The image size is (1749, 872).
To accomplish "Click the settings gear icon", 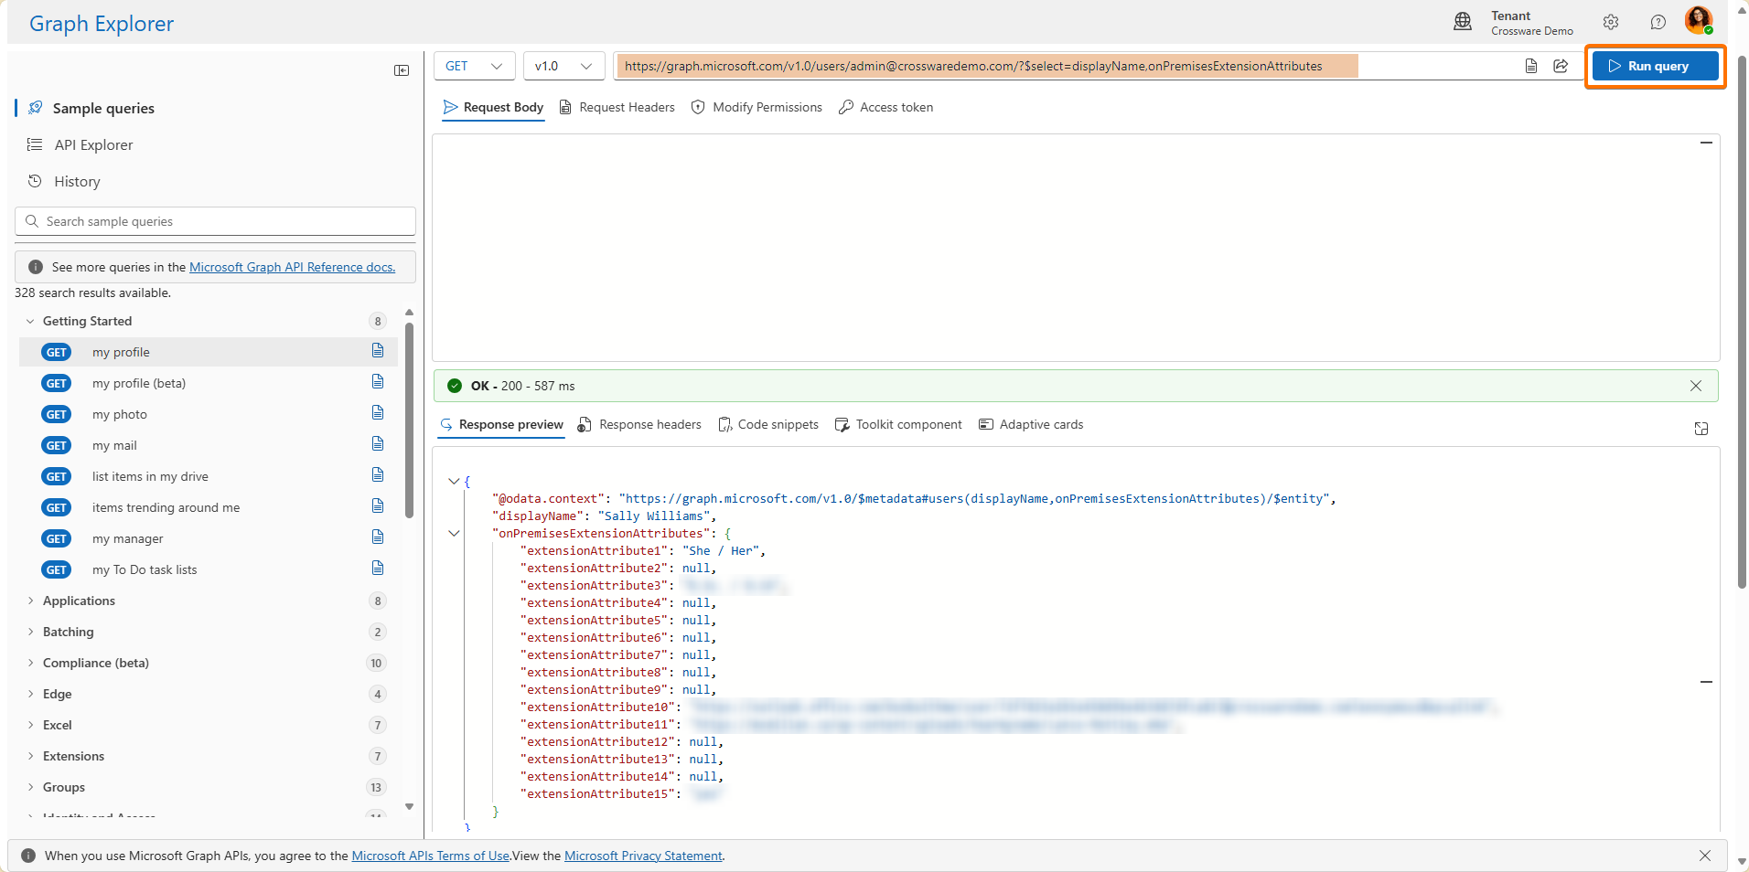I will (x=1611, y=22).
